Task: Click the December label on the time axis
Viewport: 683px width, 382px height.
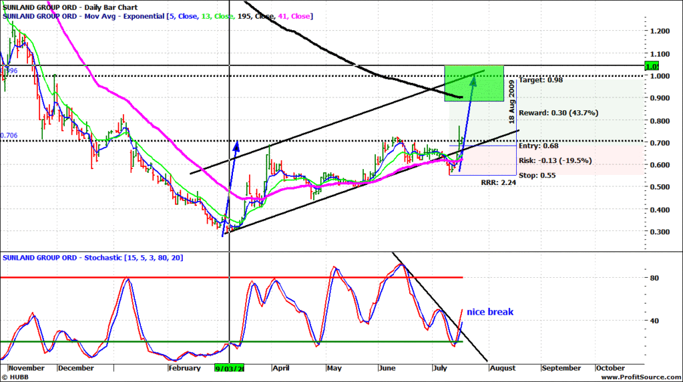Action: tap(76, 368)
